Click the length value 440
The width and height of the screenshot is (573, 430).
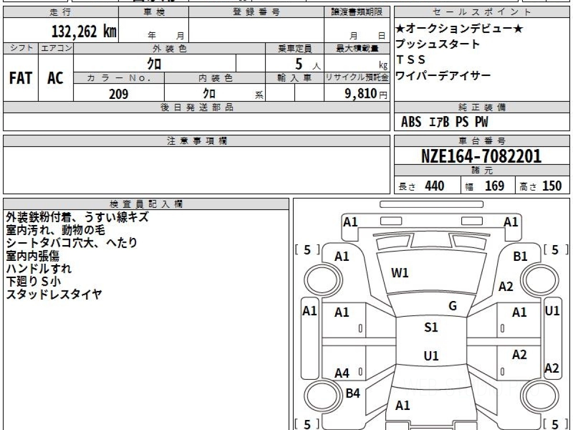pos(435,186)
